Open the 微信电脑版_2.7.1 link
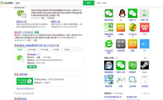The height and width of the screenshot is (100, 163). coord(34,54)
